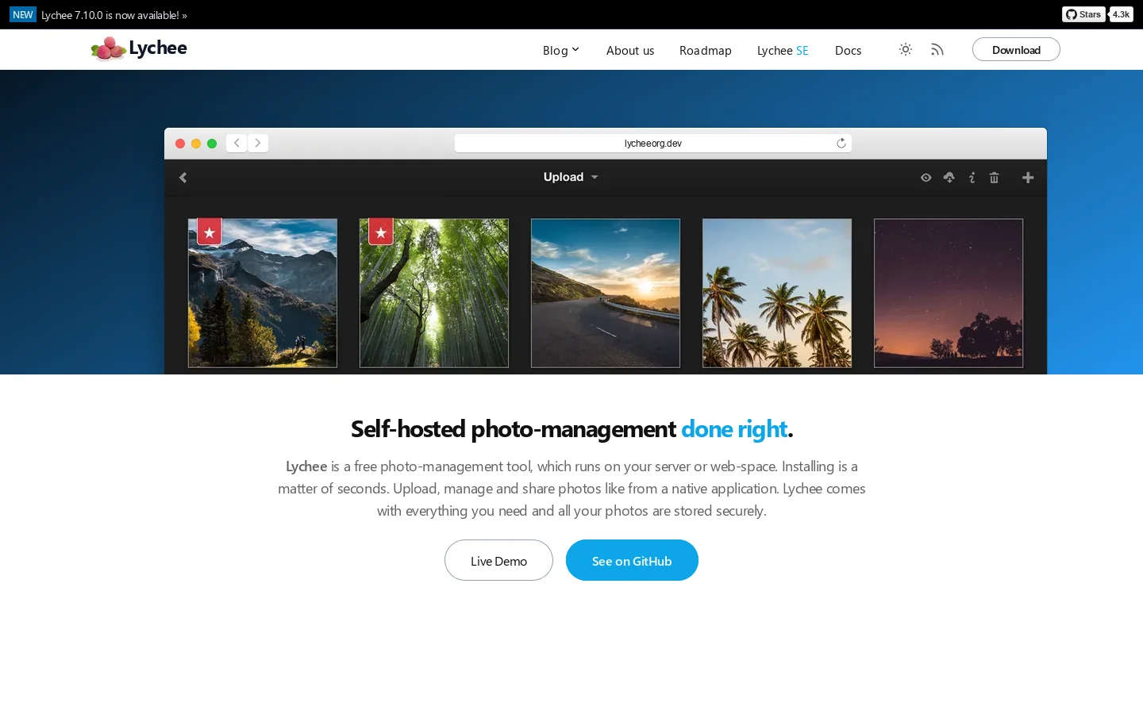Open the starry night sky photo thumbnail
1143x714 pixels.
tap(949, 294)
